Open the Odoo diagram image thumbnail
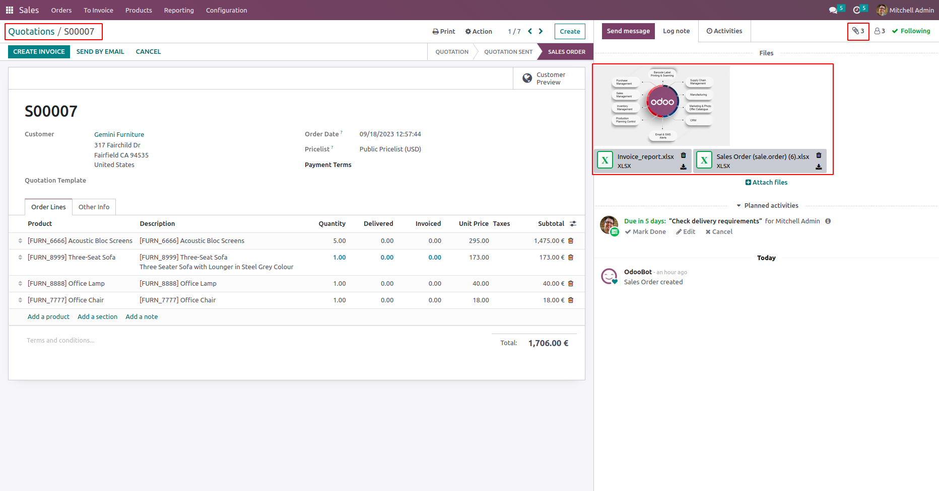 tap(662, 106)
